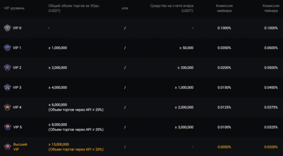Screen dimensions: 283x156
Task: Click the 'Комиссия тейкера' column header
Action: coord(270,8)
